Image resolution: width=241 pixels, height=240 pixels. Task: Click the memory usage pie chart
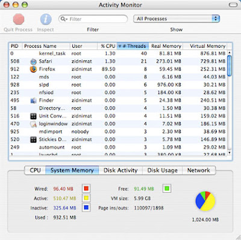point(205,201)
